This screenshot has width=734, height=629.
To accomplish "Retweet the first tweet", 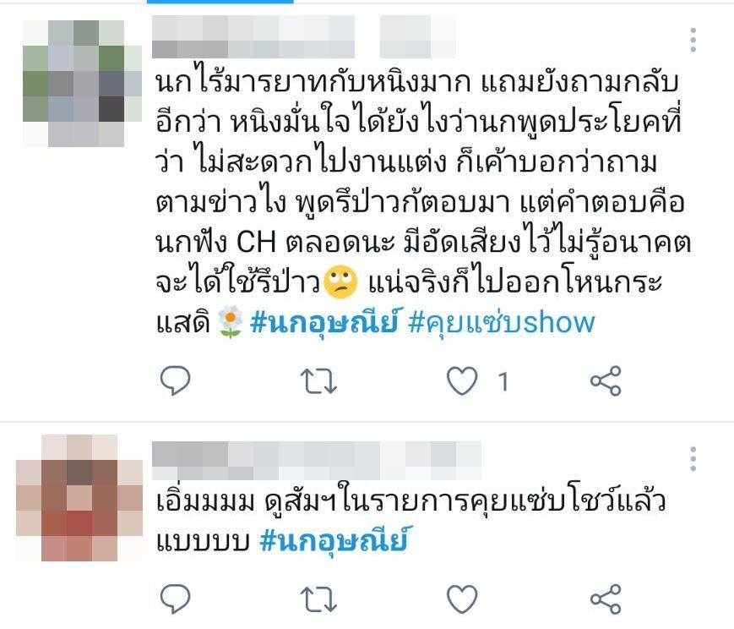I will (318, 380).
